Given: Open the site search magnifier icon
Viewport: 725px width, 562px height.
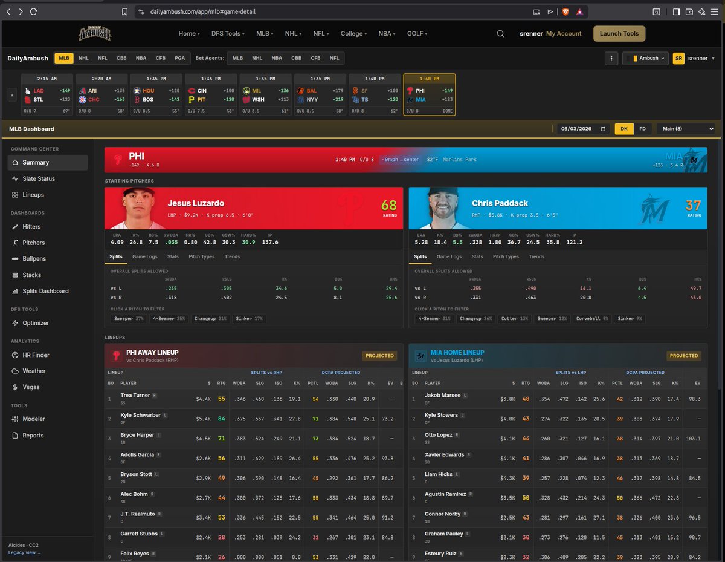Looking at the screenshot, I should pos(500,34).
